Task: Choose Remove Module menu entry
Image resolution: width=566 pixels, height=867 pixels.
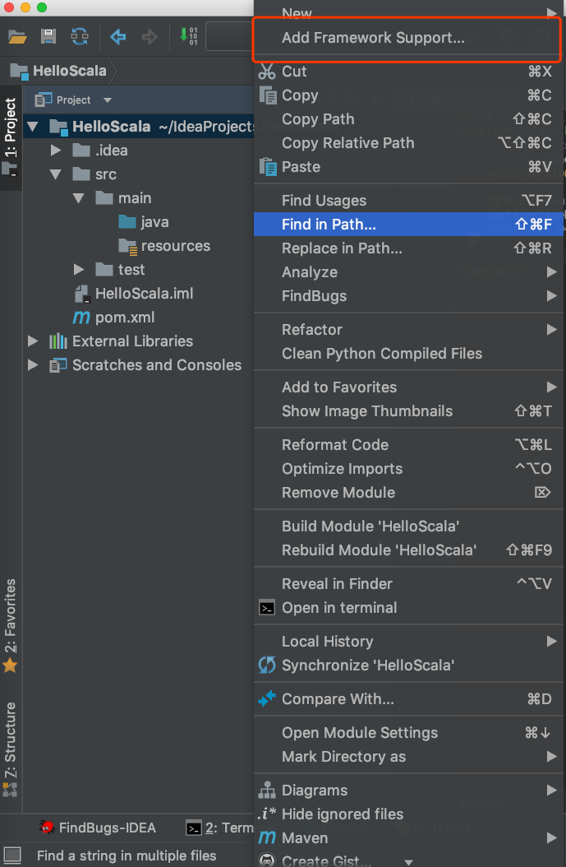Action: click(408, 492)
